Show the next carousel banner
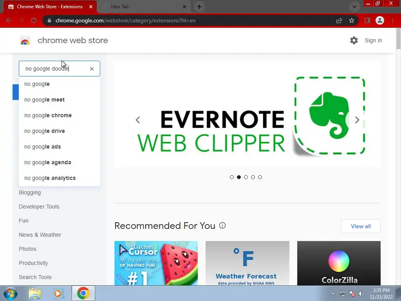 357,120
